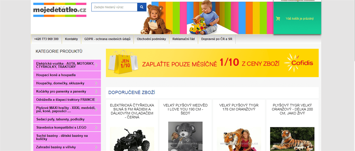Click the magnifier search button
355x151 pixels.
tap(142, 7)
